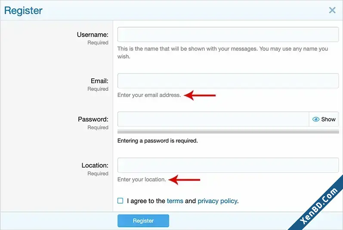Tick the terms and privacy agreement checkbox
Image resolution: width=343 pixels, height=230 pixels.
tap(121, 201)
